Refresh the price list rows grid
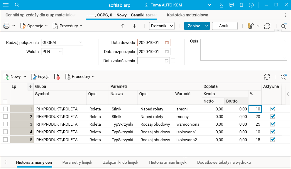 tap(267, 77)
